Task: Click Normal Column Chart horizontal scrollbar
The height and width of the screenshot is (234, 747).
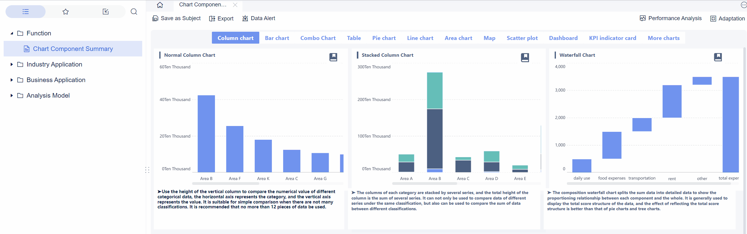Action: click(226, 184)
